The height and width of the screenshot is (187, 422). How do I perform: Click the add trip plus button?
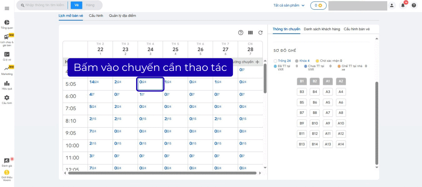(x=257, y=62)
